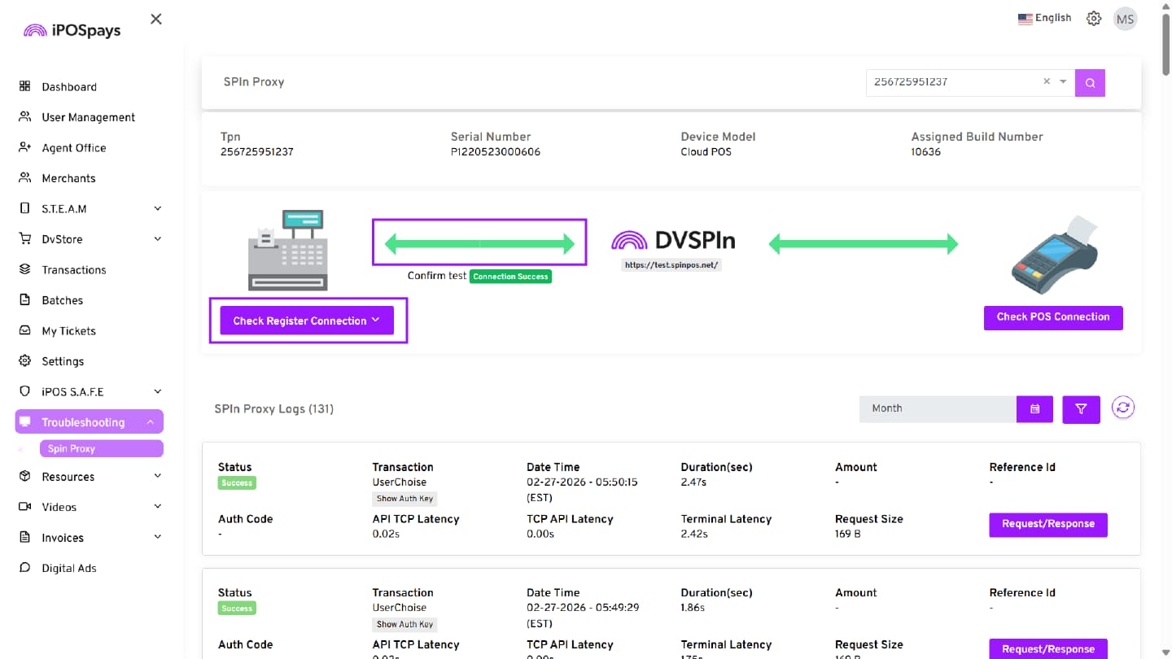Open settings via top-right gear icon
Screen dimensions: 1172x659
1094,19
